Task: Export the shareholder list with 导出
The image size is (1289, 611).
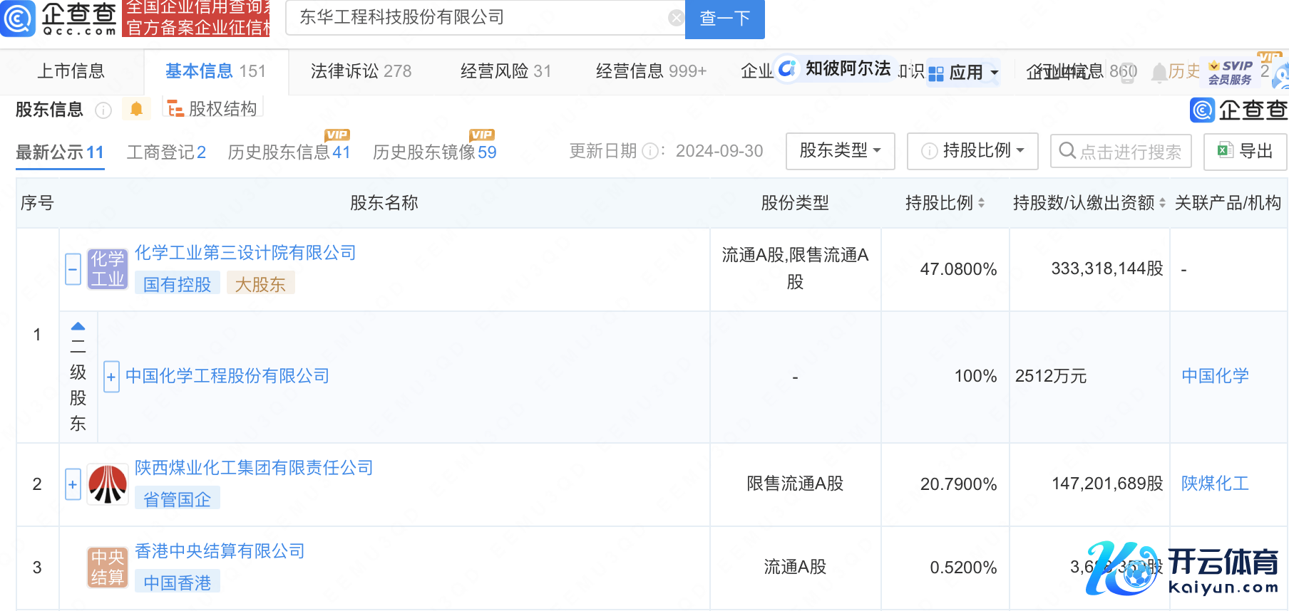Action: (x=1245, y=151)
